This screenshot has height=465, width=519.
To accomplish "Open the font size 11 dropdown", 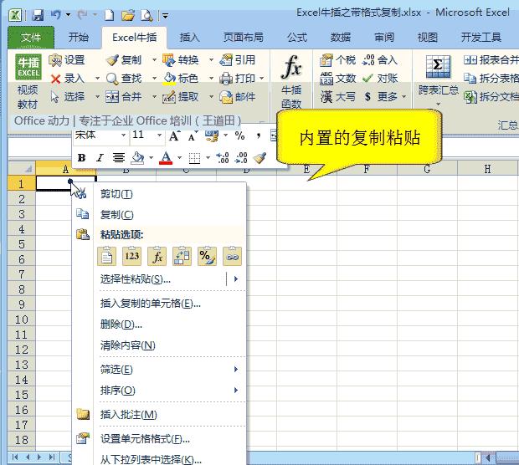I will click(x=159, y=135).
